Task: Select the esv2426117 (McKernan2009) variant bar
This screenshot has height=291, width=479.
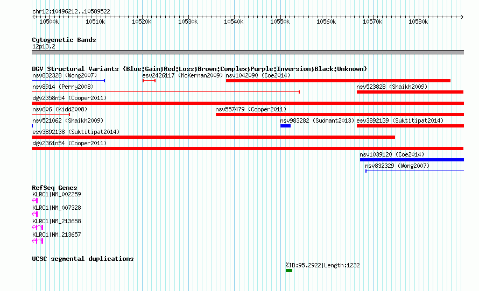Action: click(149, 81)
